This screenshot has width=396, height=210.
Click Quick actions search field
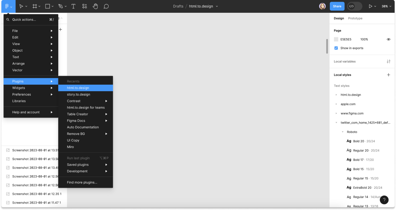click(31, 19)
